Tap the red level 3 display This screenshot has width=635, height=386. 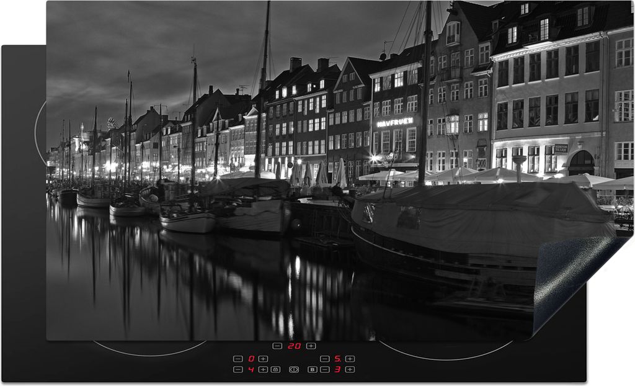(x=337, y=369)
